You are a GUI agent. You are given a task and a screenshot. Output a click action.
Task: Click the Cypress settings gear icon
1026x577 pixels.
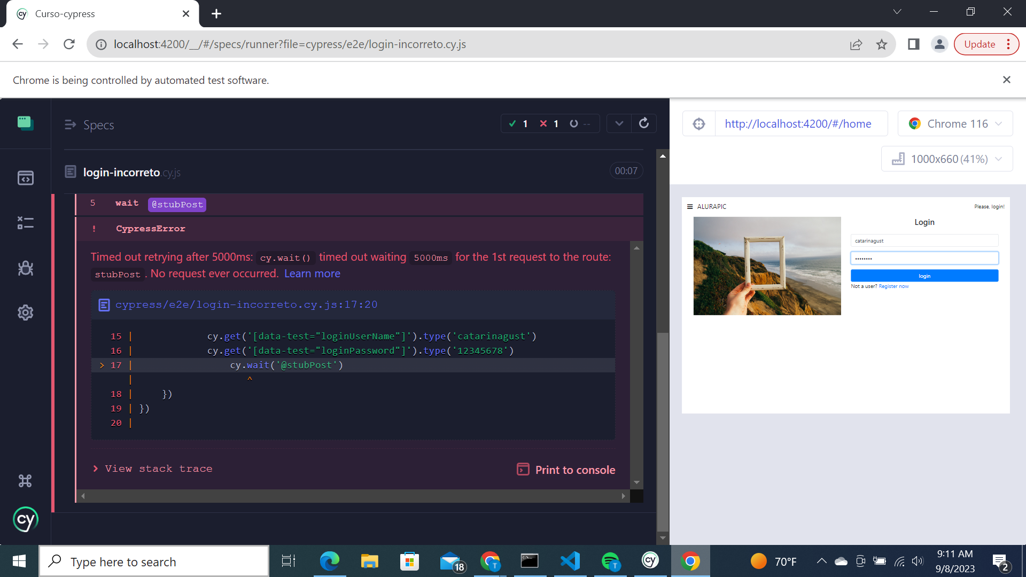25,313
